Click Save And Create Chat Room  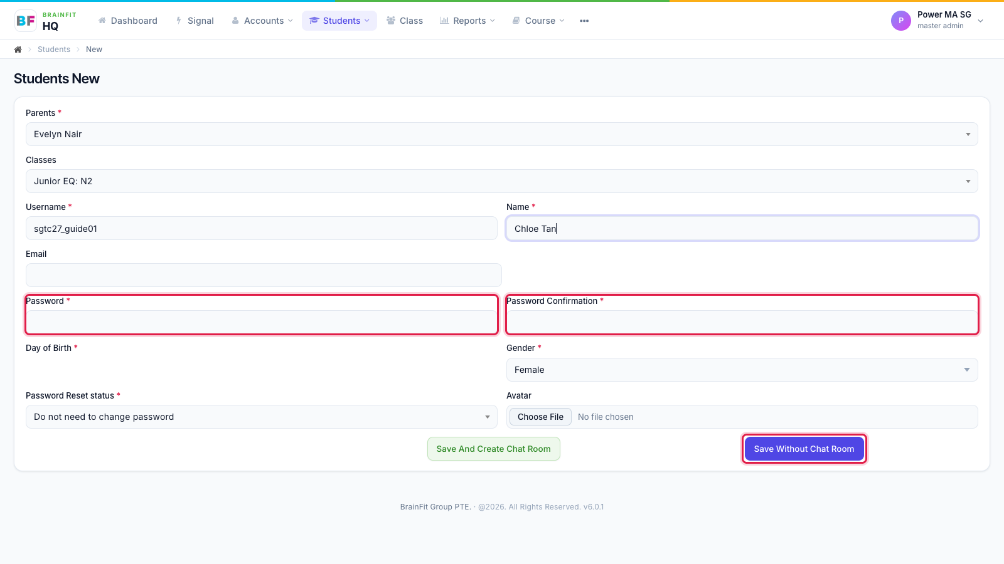494,449
